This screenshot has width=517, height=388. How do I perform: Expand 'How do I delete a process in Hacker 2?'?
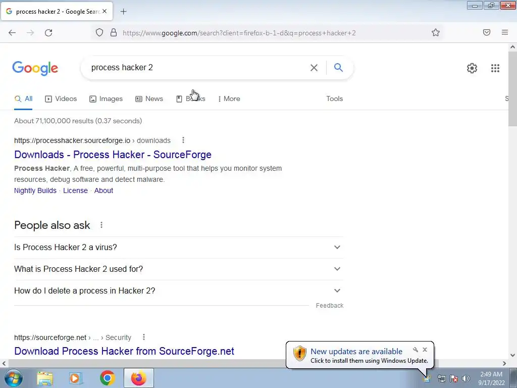(179, 290)
